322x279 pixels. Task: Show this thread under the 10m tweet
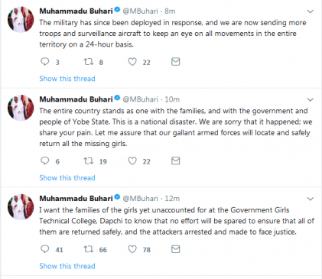click(x=67, y=177)
